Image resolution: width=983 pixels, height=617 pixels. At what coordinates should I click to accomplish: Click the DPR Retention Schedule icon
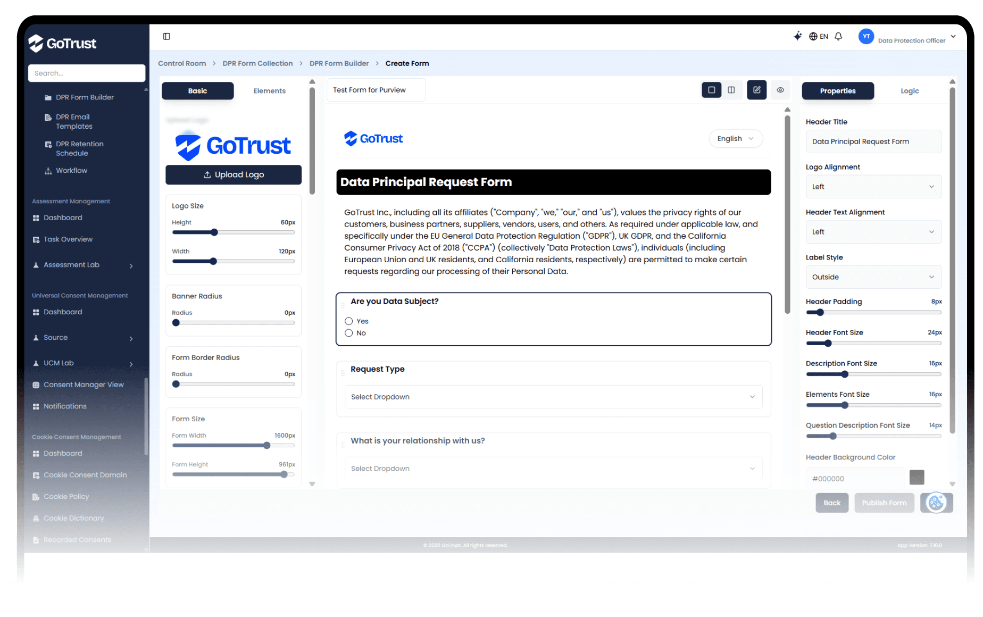point(48,144)
